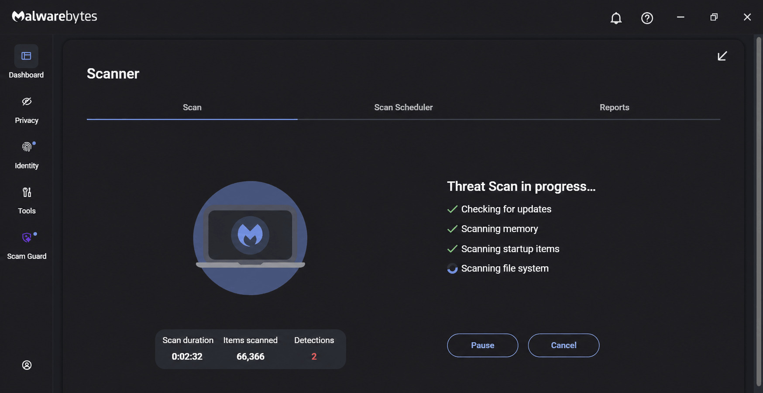Click the Scanning memory checkmark
The image size is (763, 393).
(452, 229)
